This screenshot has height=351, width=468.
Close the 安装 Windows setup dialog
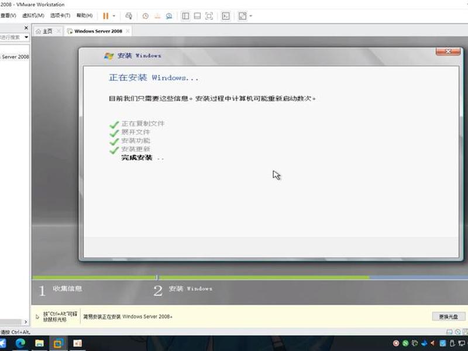point(448,51)
